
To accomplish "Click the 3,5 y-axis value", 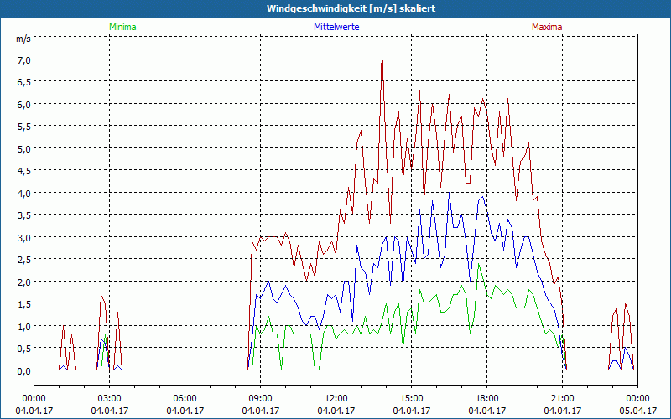I will 23,215.
